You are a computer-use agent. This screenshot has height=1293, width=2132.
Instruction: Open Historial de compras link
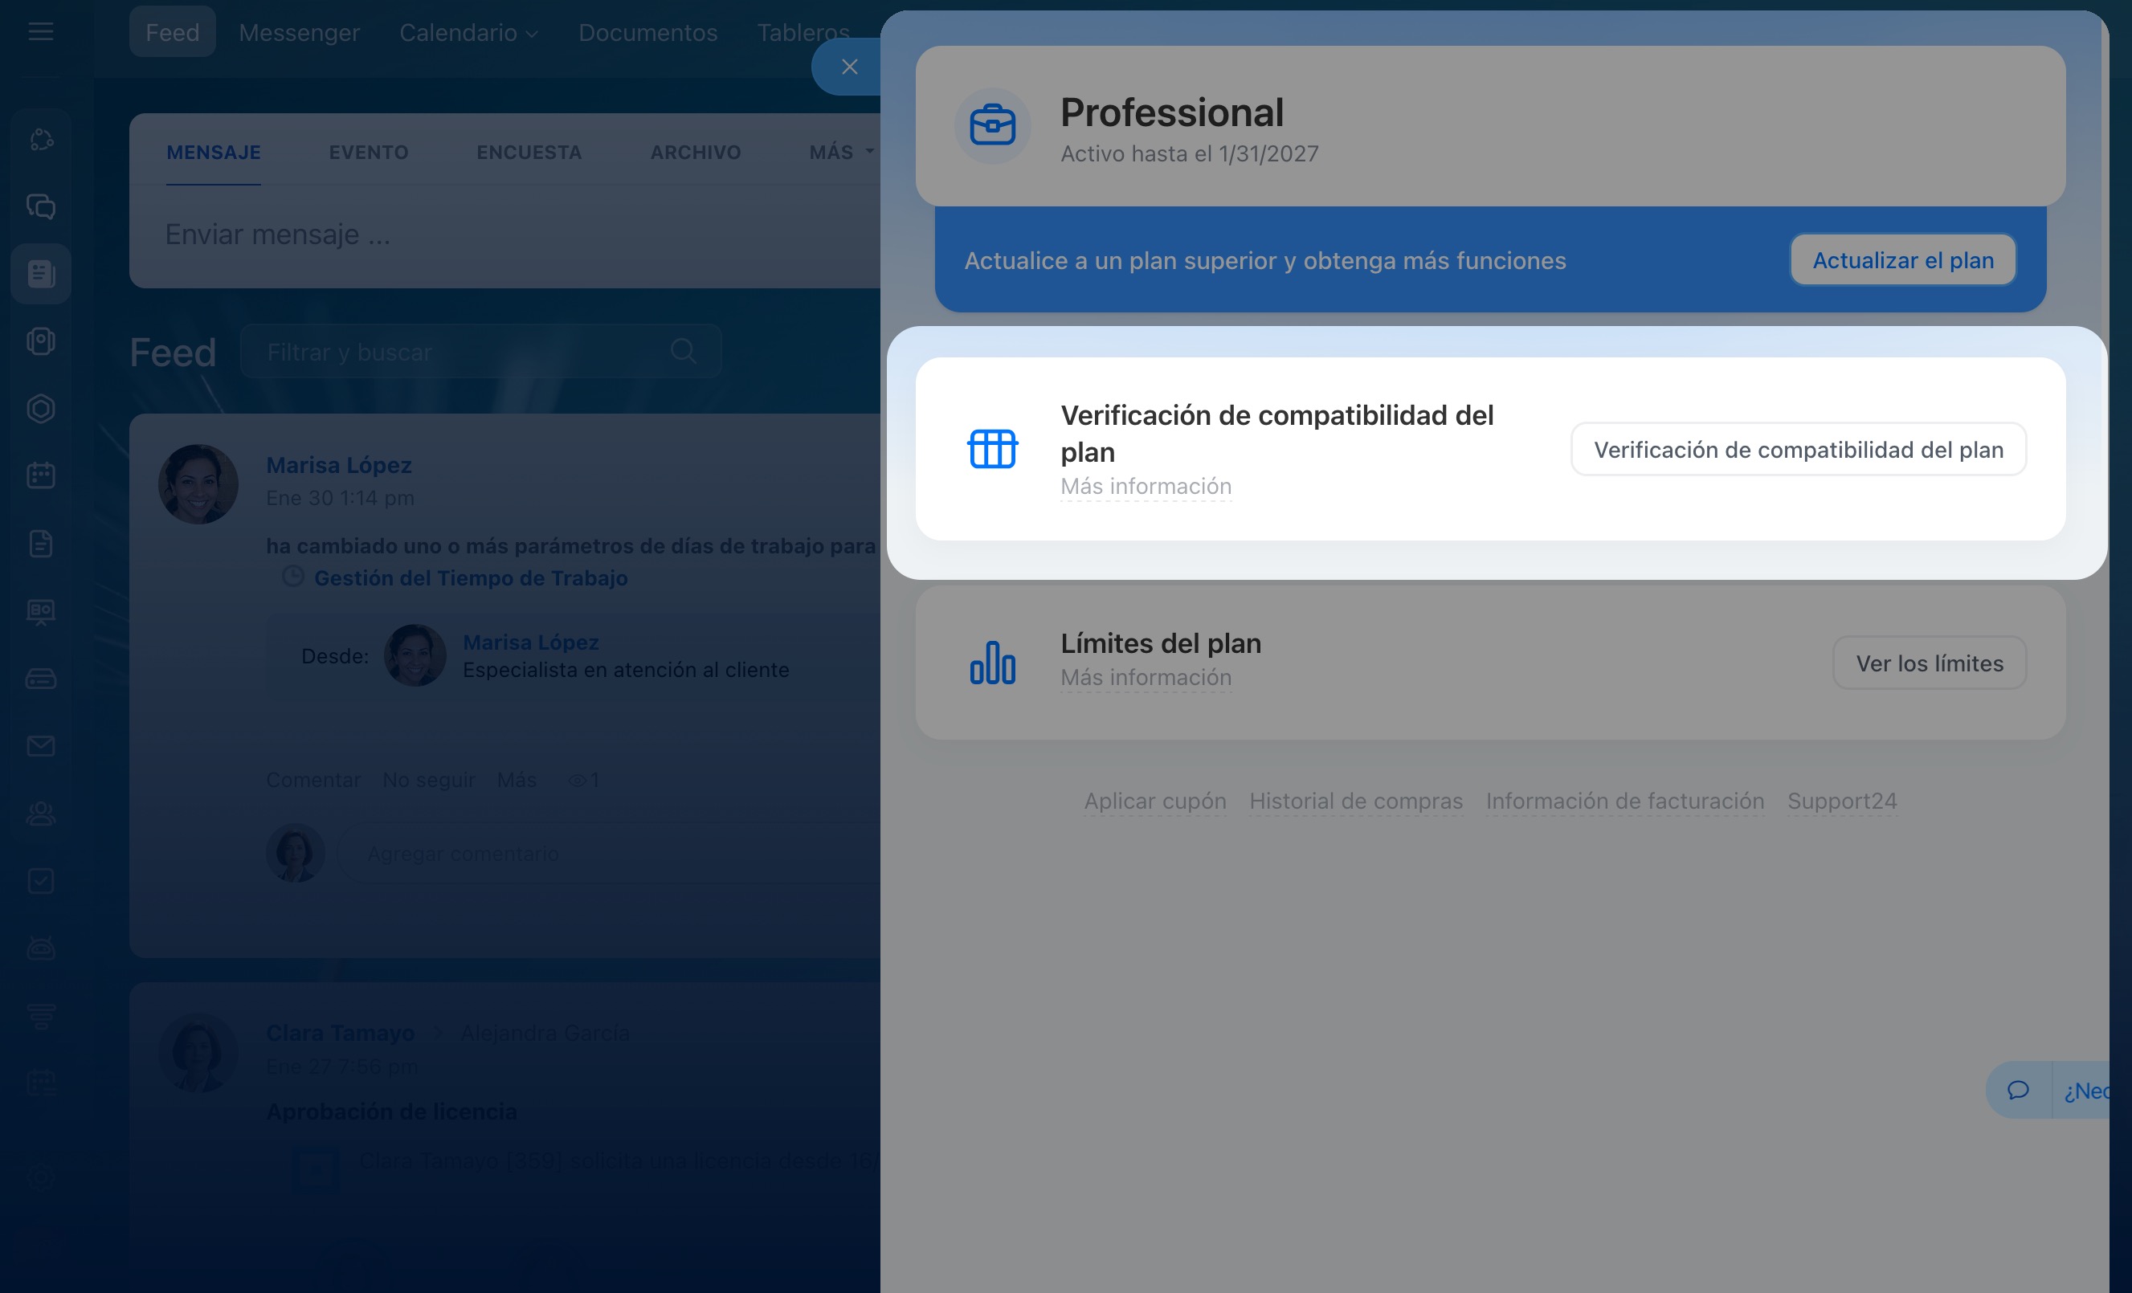[x=1355, y=801]
